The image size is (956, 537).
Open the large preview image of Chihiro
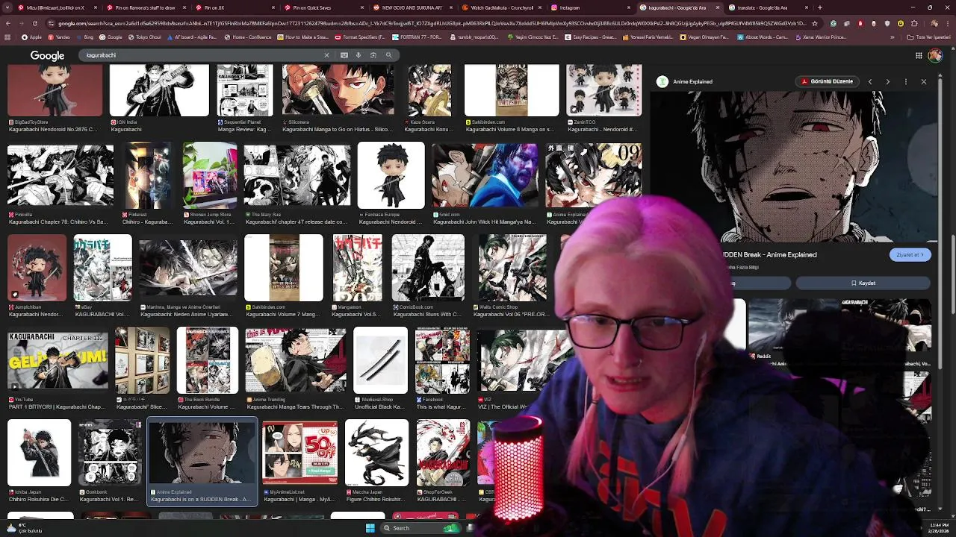point(793,166)
